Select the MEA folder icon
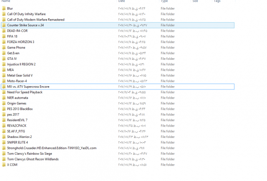Image resolution: width=267 pixels, height=181 pixels. (x=4, y=70)
